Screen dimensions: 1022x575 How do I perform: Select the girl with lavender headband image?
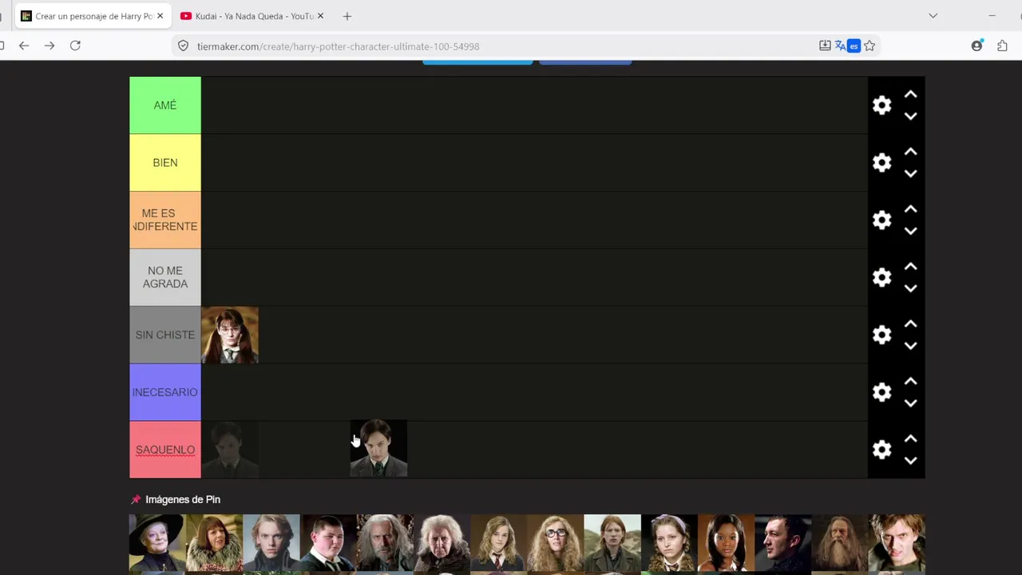coord(669,544)
